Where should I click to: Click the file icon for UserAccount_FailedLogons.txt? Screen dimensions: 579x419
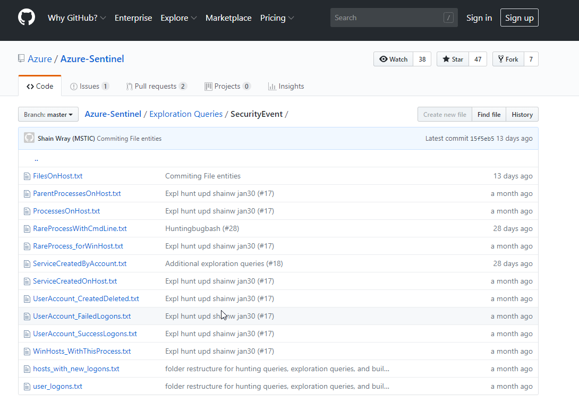click(27, 317)
